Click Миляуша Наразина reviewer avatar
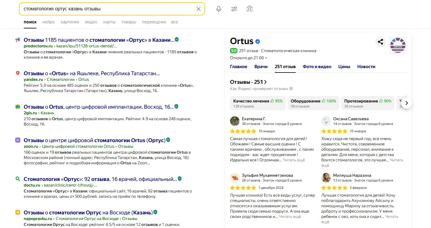The height and width of the screenshot is (228, 431). point(326,178)
